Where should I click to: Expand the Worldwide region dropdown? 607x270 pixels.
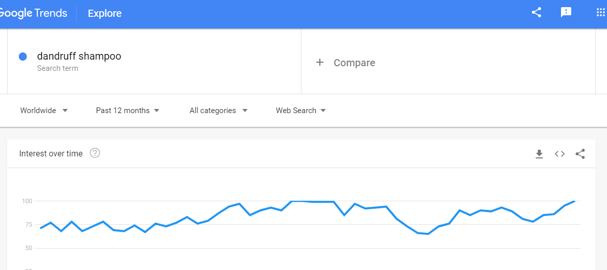click(44, 111)
